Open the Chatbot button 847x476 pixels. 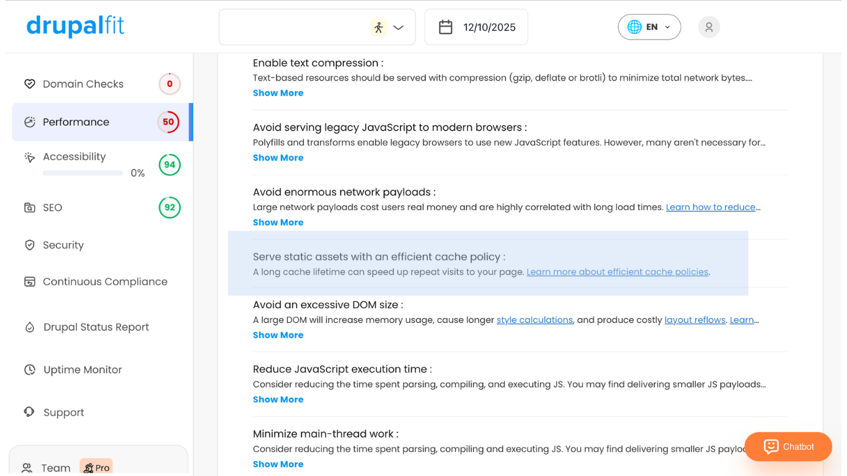(x=788, y=446)
